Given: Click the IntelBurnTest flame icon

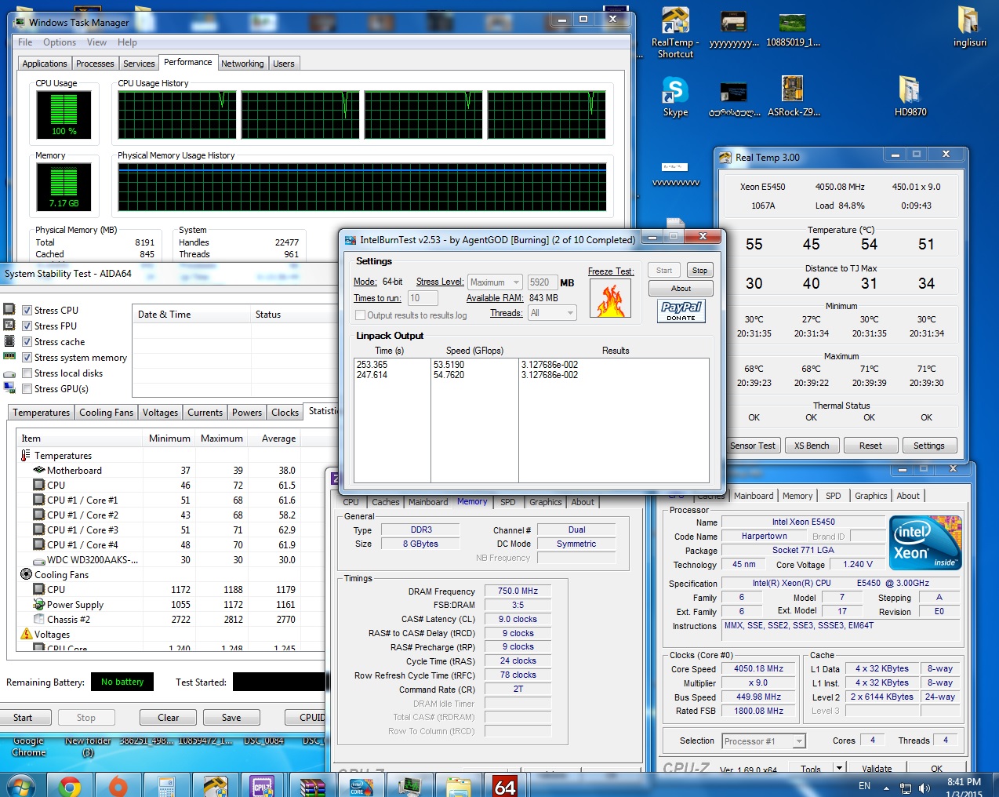Looking at the screenshot, I should (x=610, y=299).
